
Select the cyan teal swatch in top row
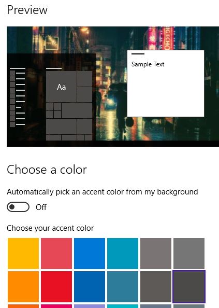tap(123, 254)
